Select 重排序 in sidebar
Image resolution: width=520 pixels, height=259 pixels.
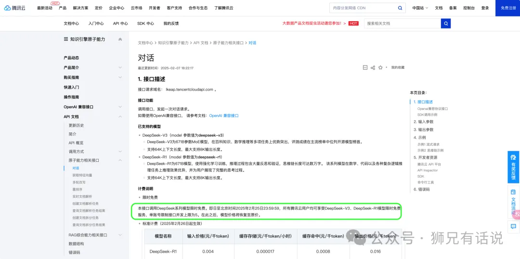[x=77, y=189]
